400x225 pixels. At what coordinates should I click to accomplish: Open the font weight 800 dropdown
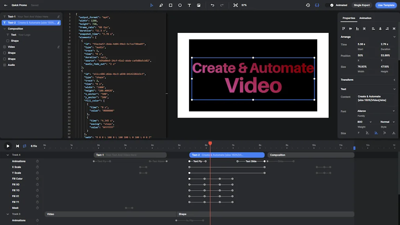(x=364, y=122)
